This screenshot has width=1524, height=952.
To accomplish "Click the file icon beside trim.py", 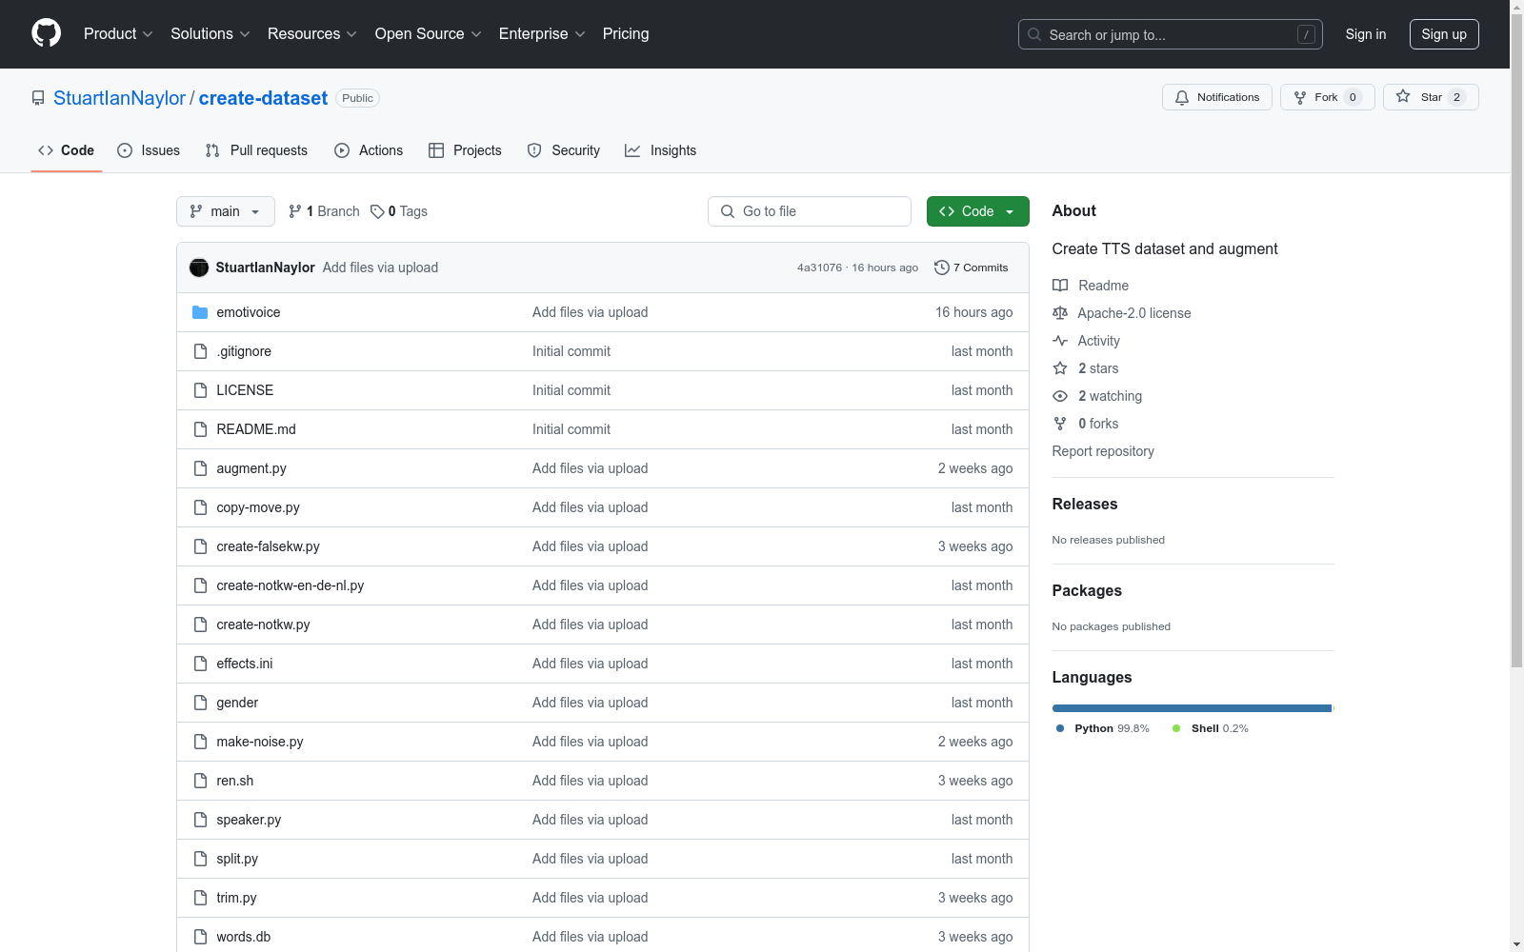I will click(x=200, y=898).
